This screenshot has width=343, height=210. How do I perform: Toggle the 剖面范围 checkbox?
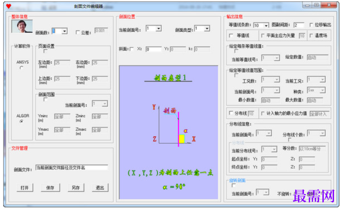coord(45,100)
